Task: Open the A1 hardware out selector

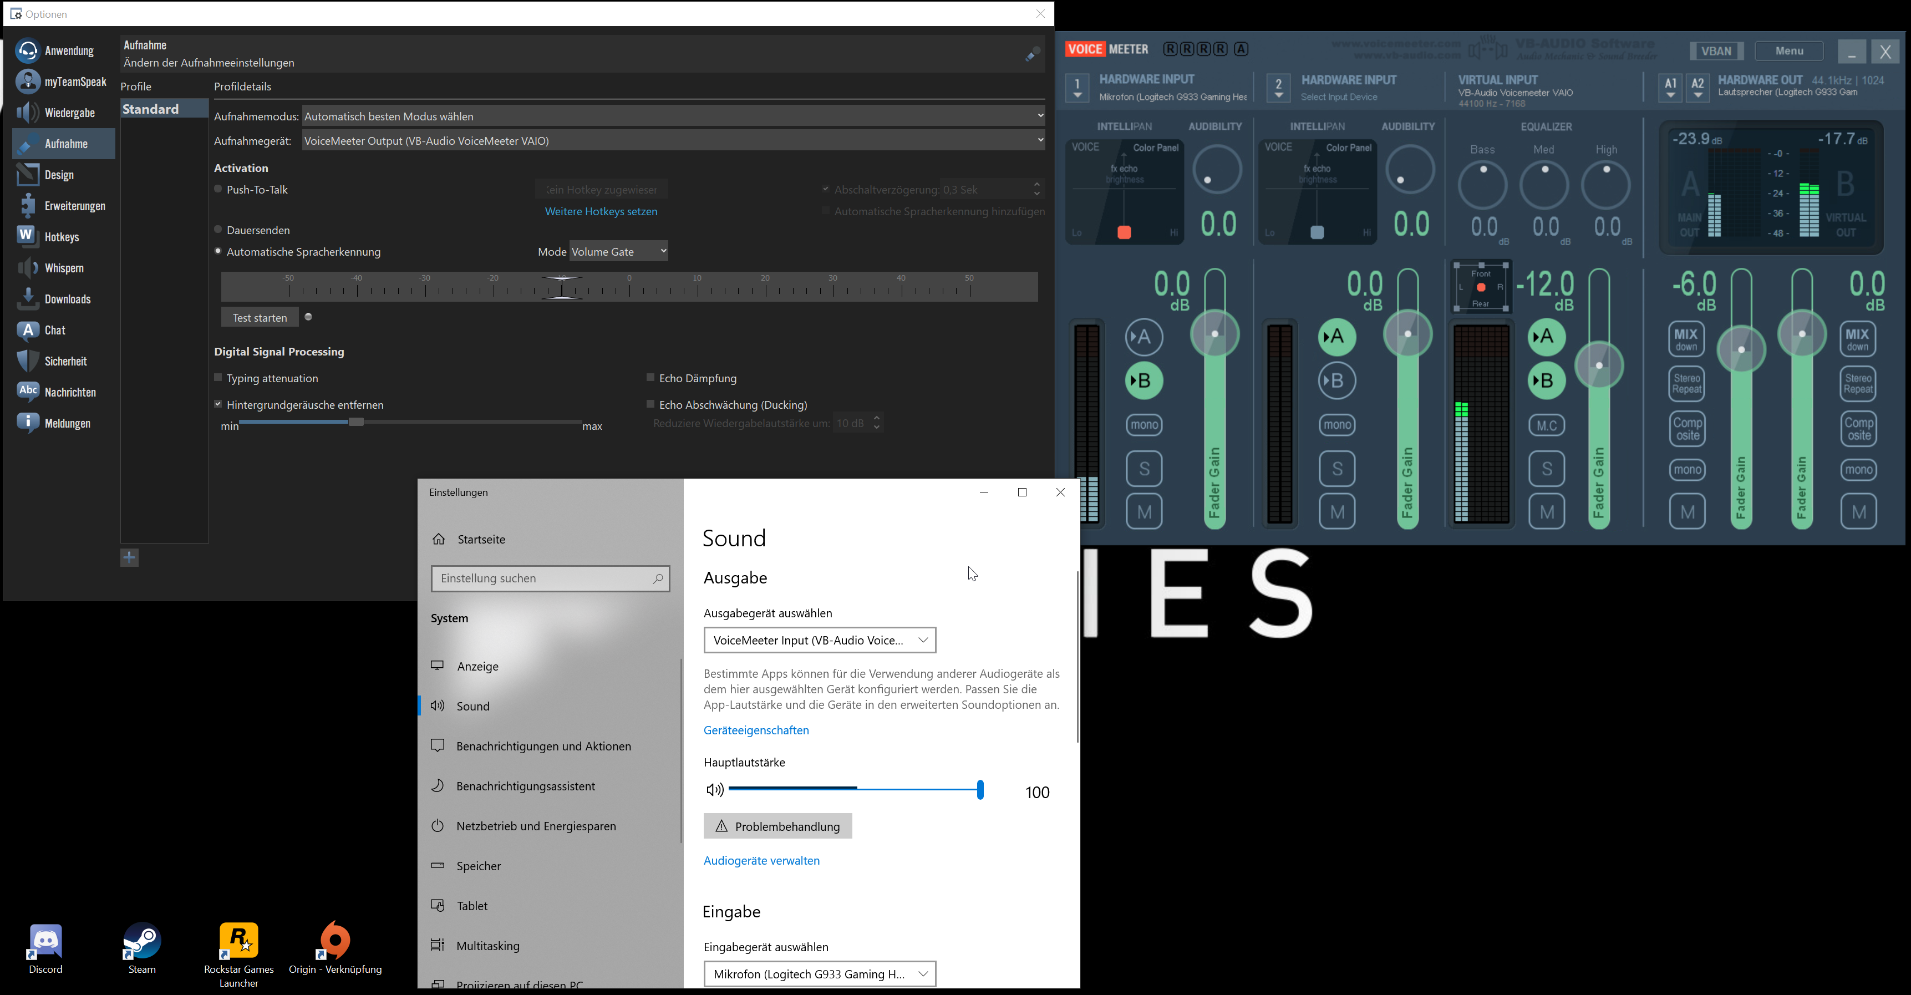Action: click(x=1670, y=88)
